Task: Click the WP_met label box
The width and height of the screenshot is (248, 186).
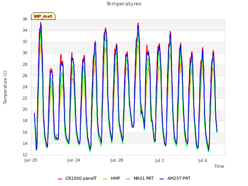Action: (x=43, y=16)
